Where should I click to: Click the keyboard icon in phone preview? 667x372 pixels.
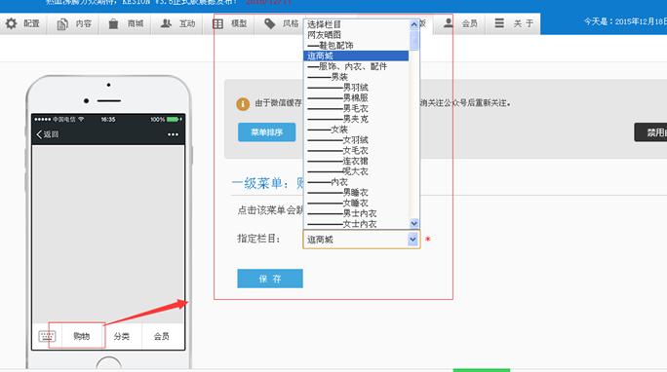tap(47, 336)
